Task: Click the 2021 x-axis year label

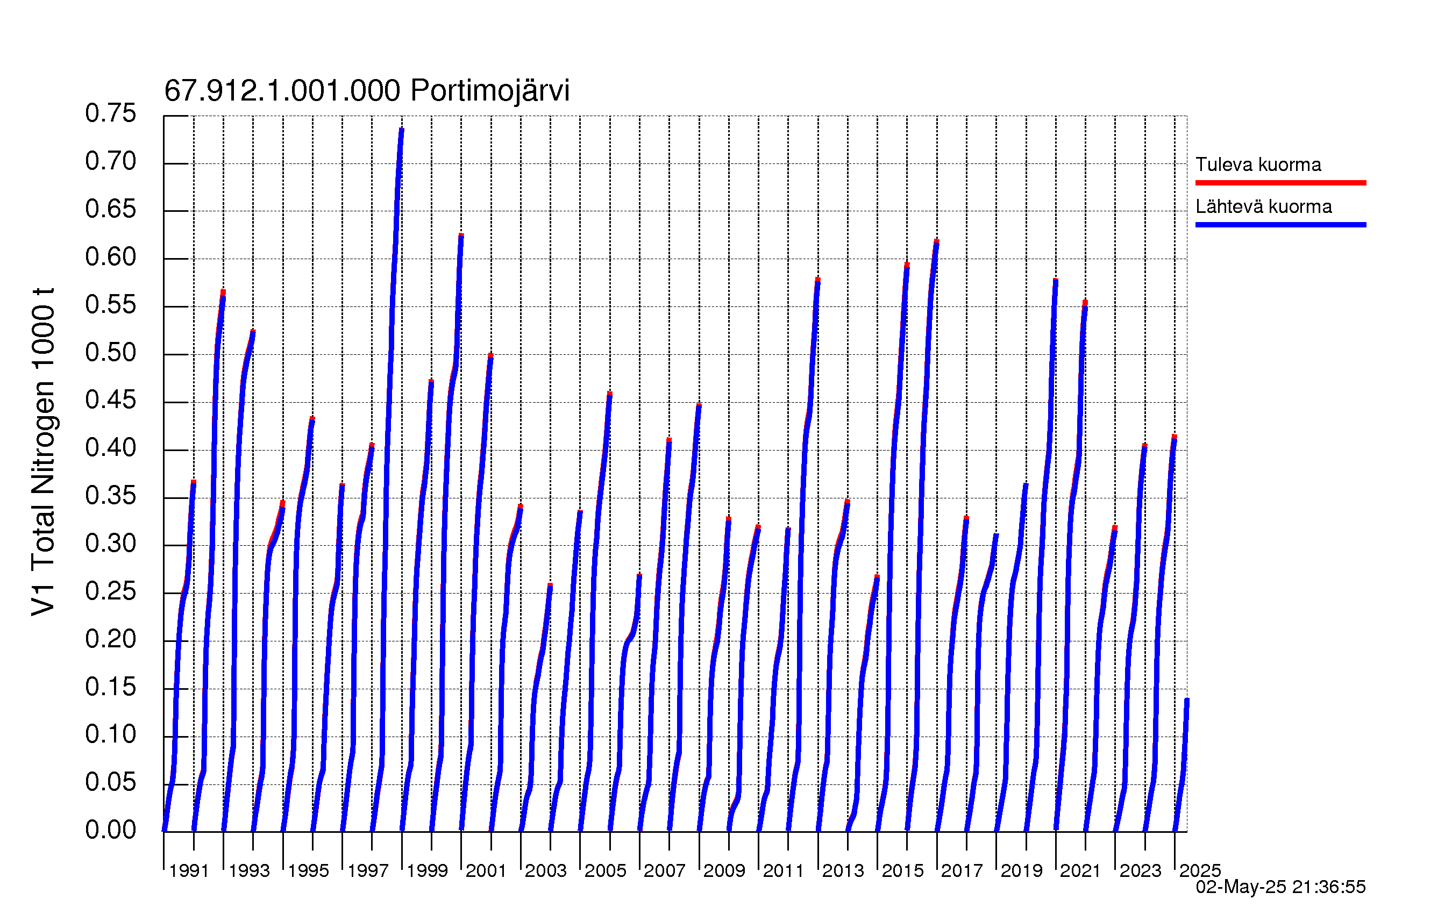Action: (x=1080, y=870)
